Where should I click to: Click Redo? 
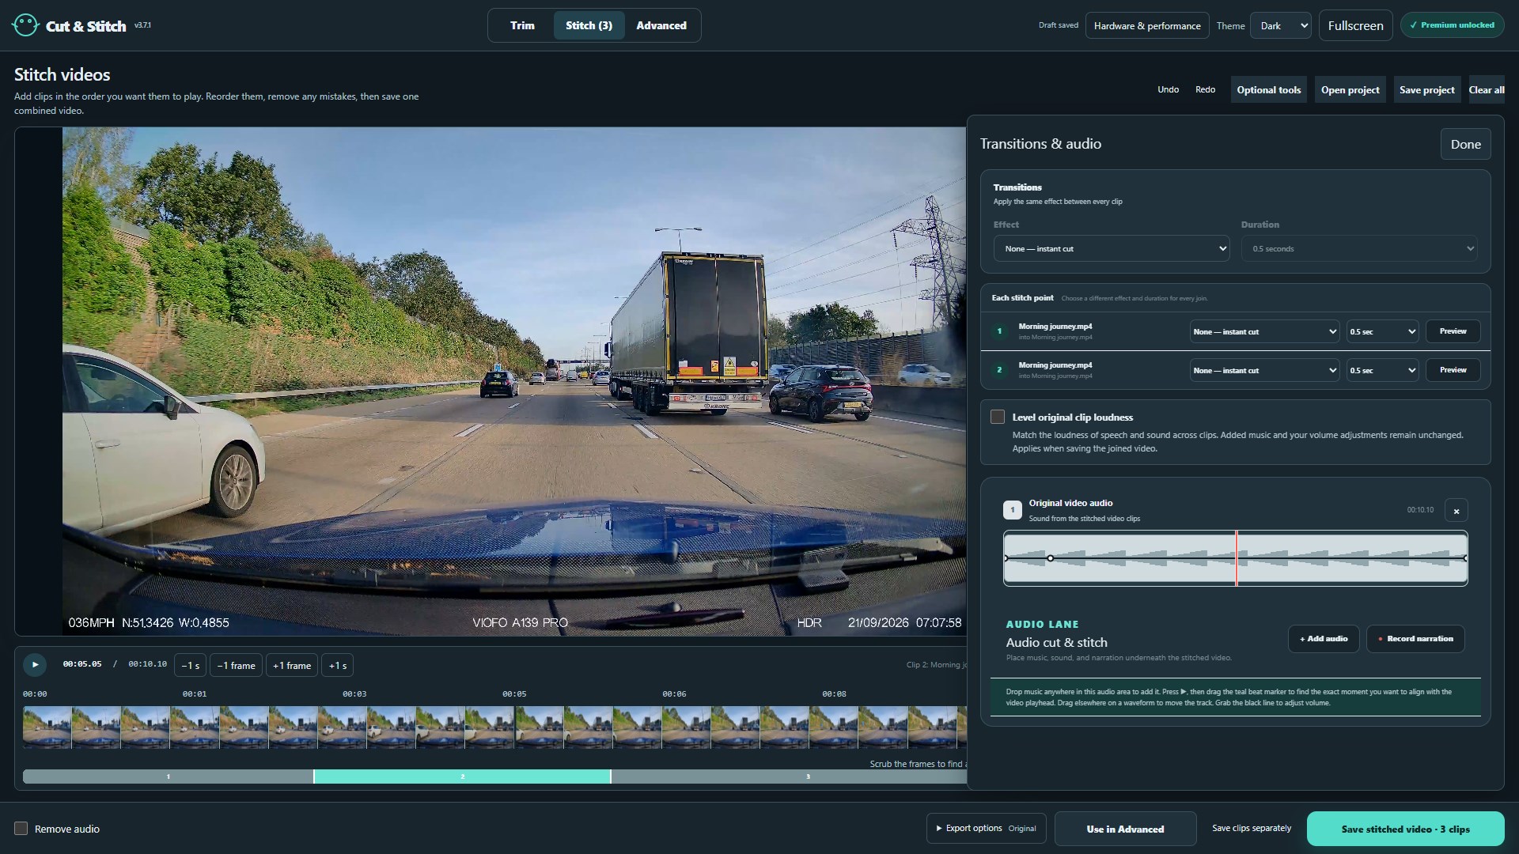click(1205, 89)
